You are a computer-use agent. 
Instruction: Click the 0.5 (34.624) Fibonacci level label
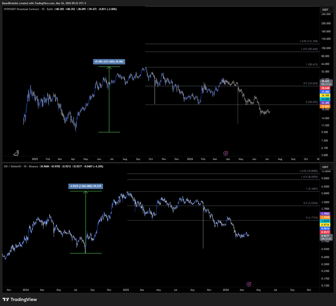pos(310,83)
